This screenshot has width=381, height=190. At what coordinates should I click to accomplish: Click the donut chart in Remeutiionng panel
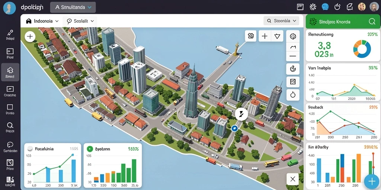tap(362, 49)
